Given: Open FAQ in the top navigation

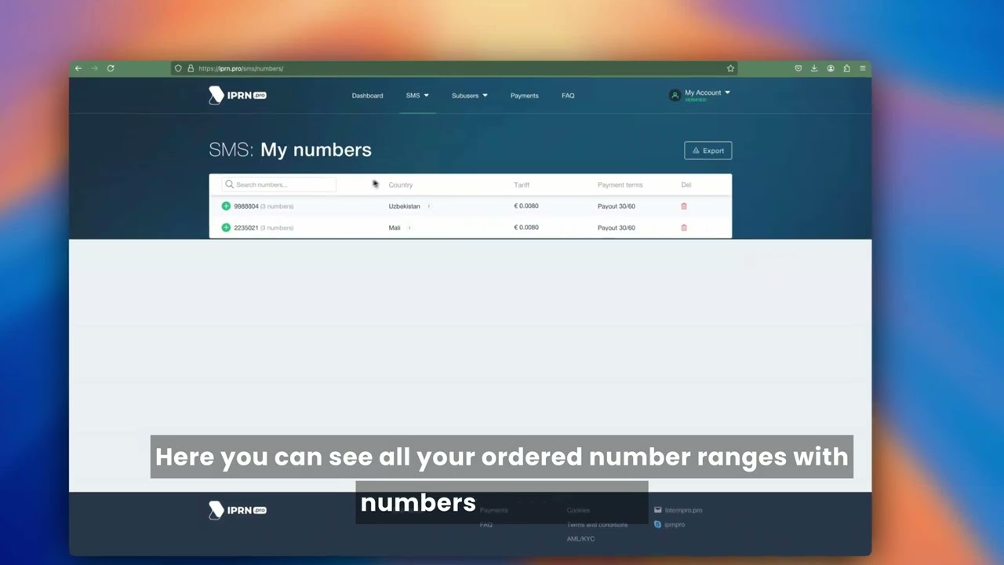Looking at the screenshot, I should point(568,96).
